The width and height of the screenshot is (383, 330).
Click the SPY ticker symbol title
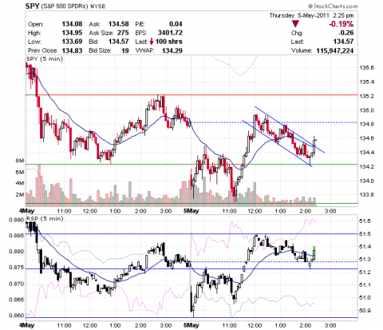(x=33, y=6)
